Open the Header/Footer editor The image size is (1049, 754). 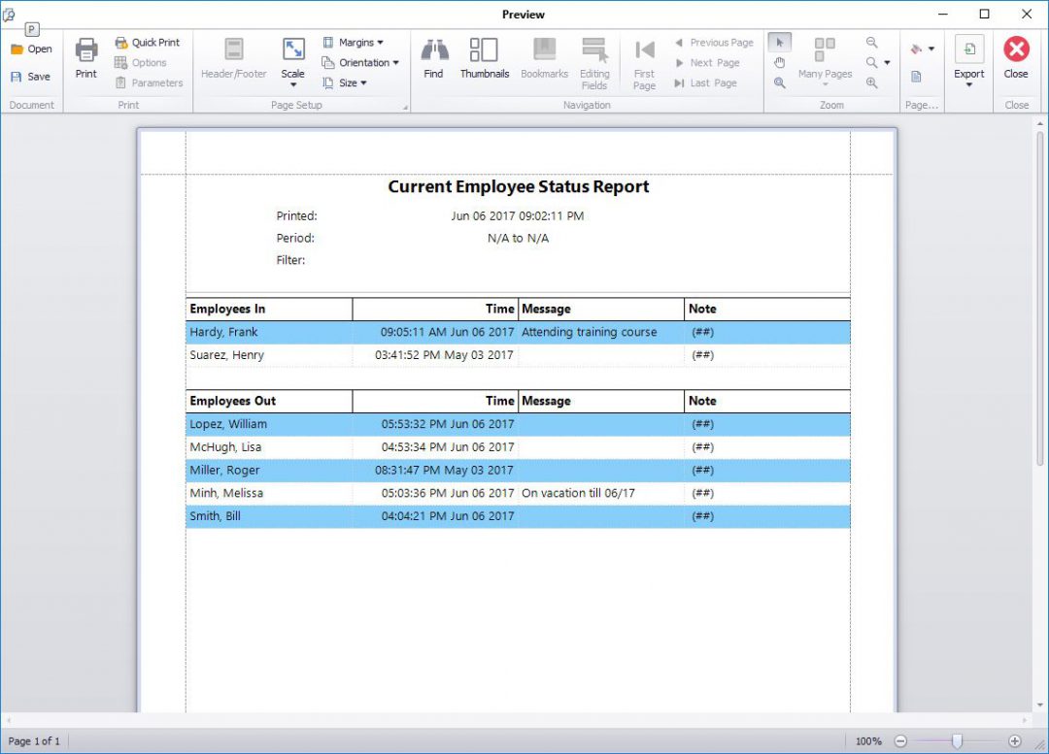(x=233, y=58)
